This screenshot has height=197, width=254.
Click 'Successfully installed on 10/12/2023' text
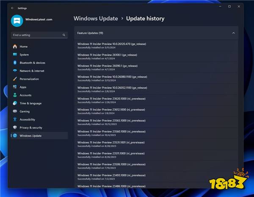click(97, 124)
